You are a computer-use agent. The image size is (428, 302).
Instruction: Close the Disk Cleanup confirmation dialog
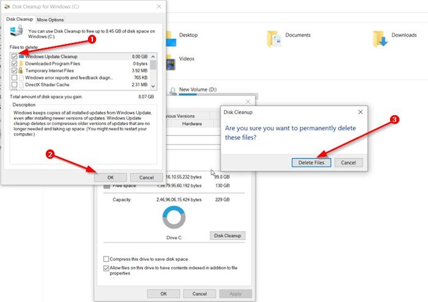click(361, 112)
